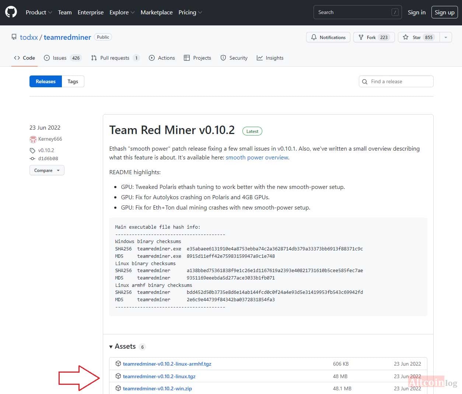Click the package icon for linux.tgz
Viewport: 462px width, 394px height.
pyautogui.click(x=118, y=376)
